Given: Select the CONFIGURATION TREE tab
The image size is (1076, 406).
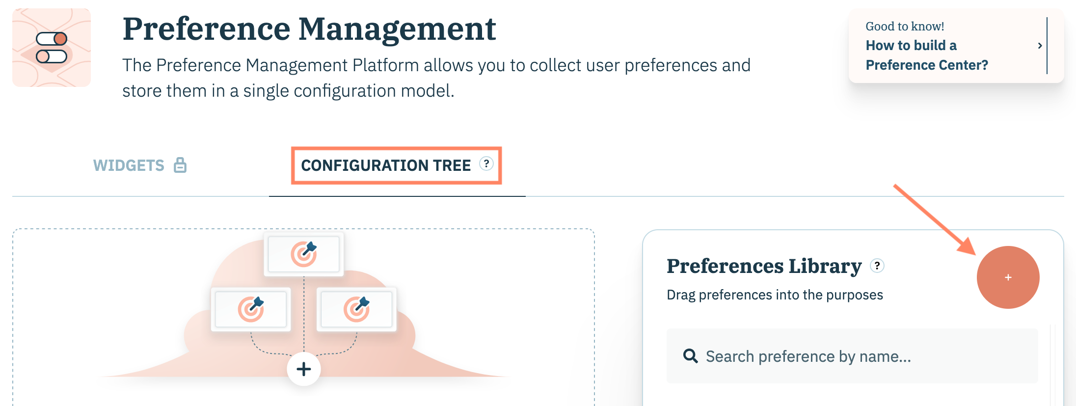Looking at the screenshot, I should [386, 165].
